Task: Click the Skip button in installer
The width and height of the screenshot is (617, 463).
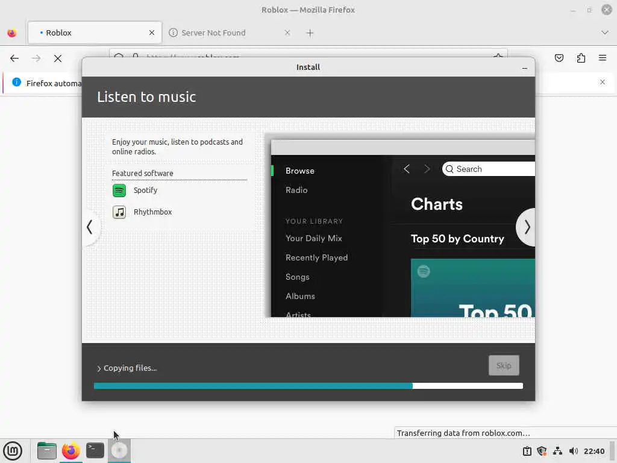Action: [504, 365]
